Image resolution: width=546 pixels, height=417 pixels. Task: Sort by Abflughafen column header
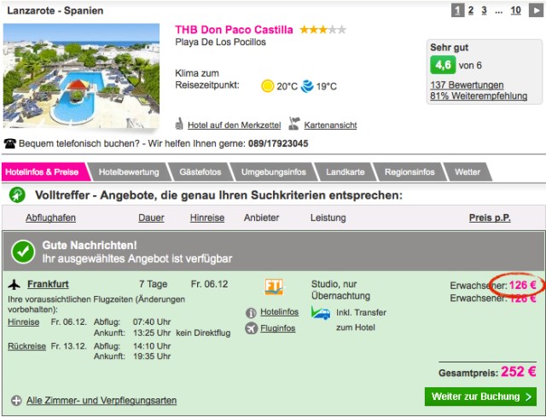click(50, 218)
